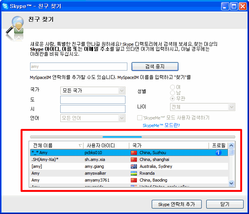Click the results list scroll up arrow
Viewport: 249px width, 214px height.
click(x=231, y=145)
